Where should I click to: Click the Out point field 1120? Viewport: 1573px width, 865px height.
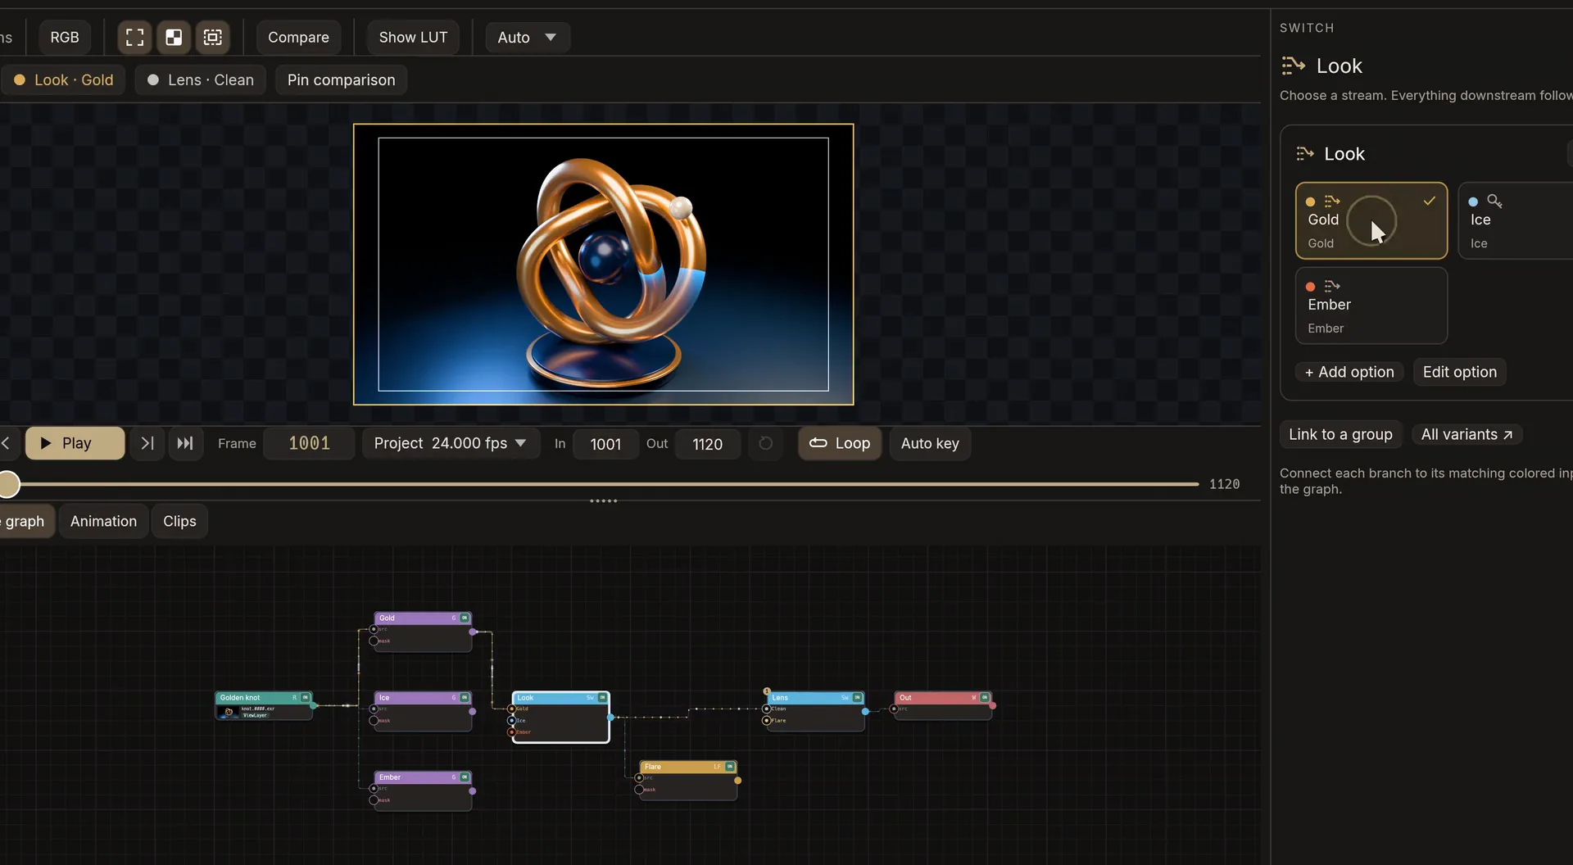pyautogui.click(x=708, y=444)
